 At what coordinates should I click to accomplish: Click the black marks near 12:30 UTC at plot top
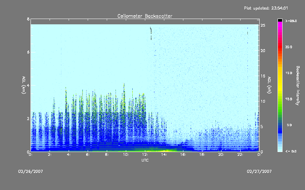click(x=151, y=33)
